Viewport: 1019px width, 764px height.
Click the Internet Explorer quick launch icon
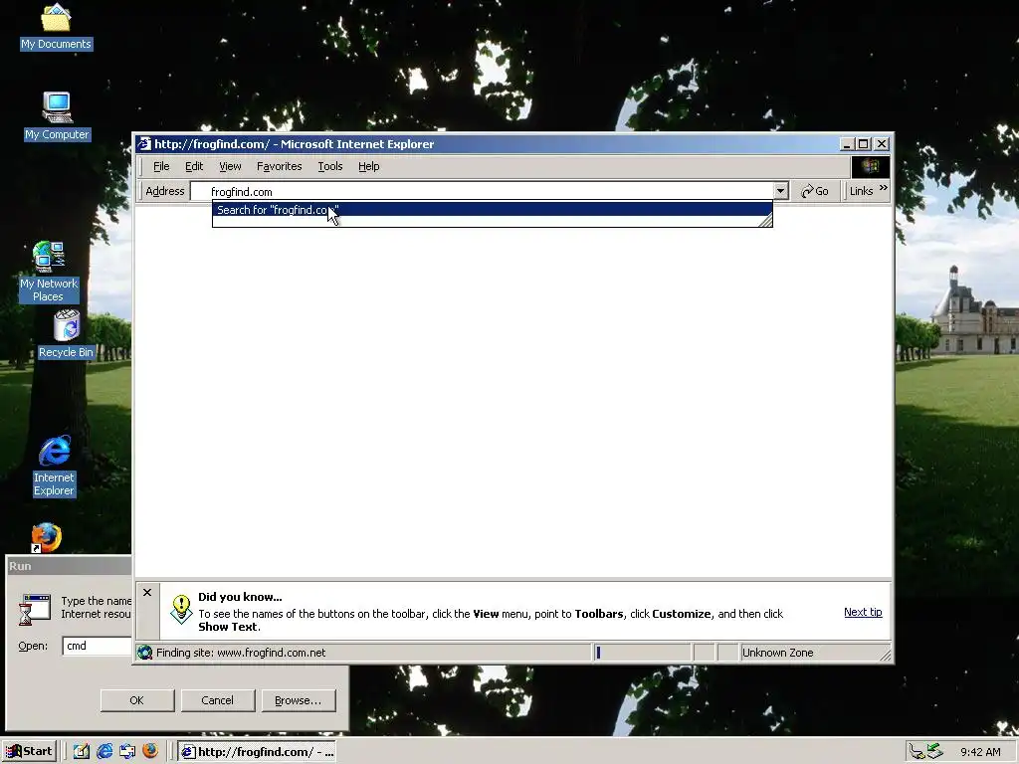click(104, 751)
